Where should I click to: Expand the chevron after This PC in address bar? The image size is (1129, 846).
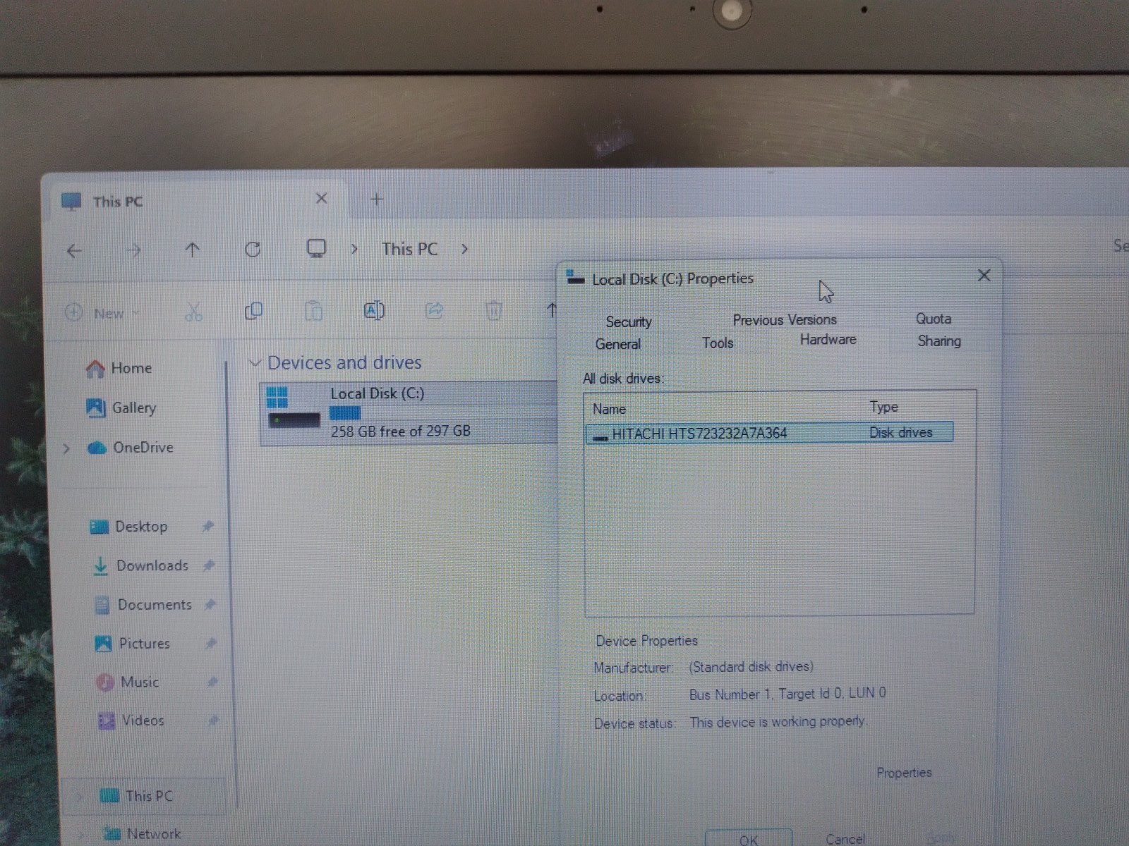tap(464, 249)
